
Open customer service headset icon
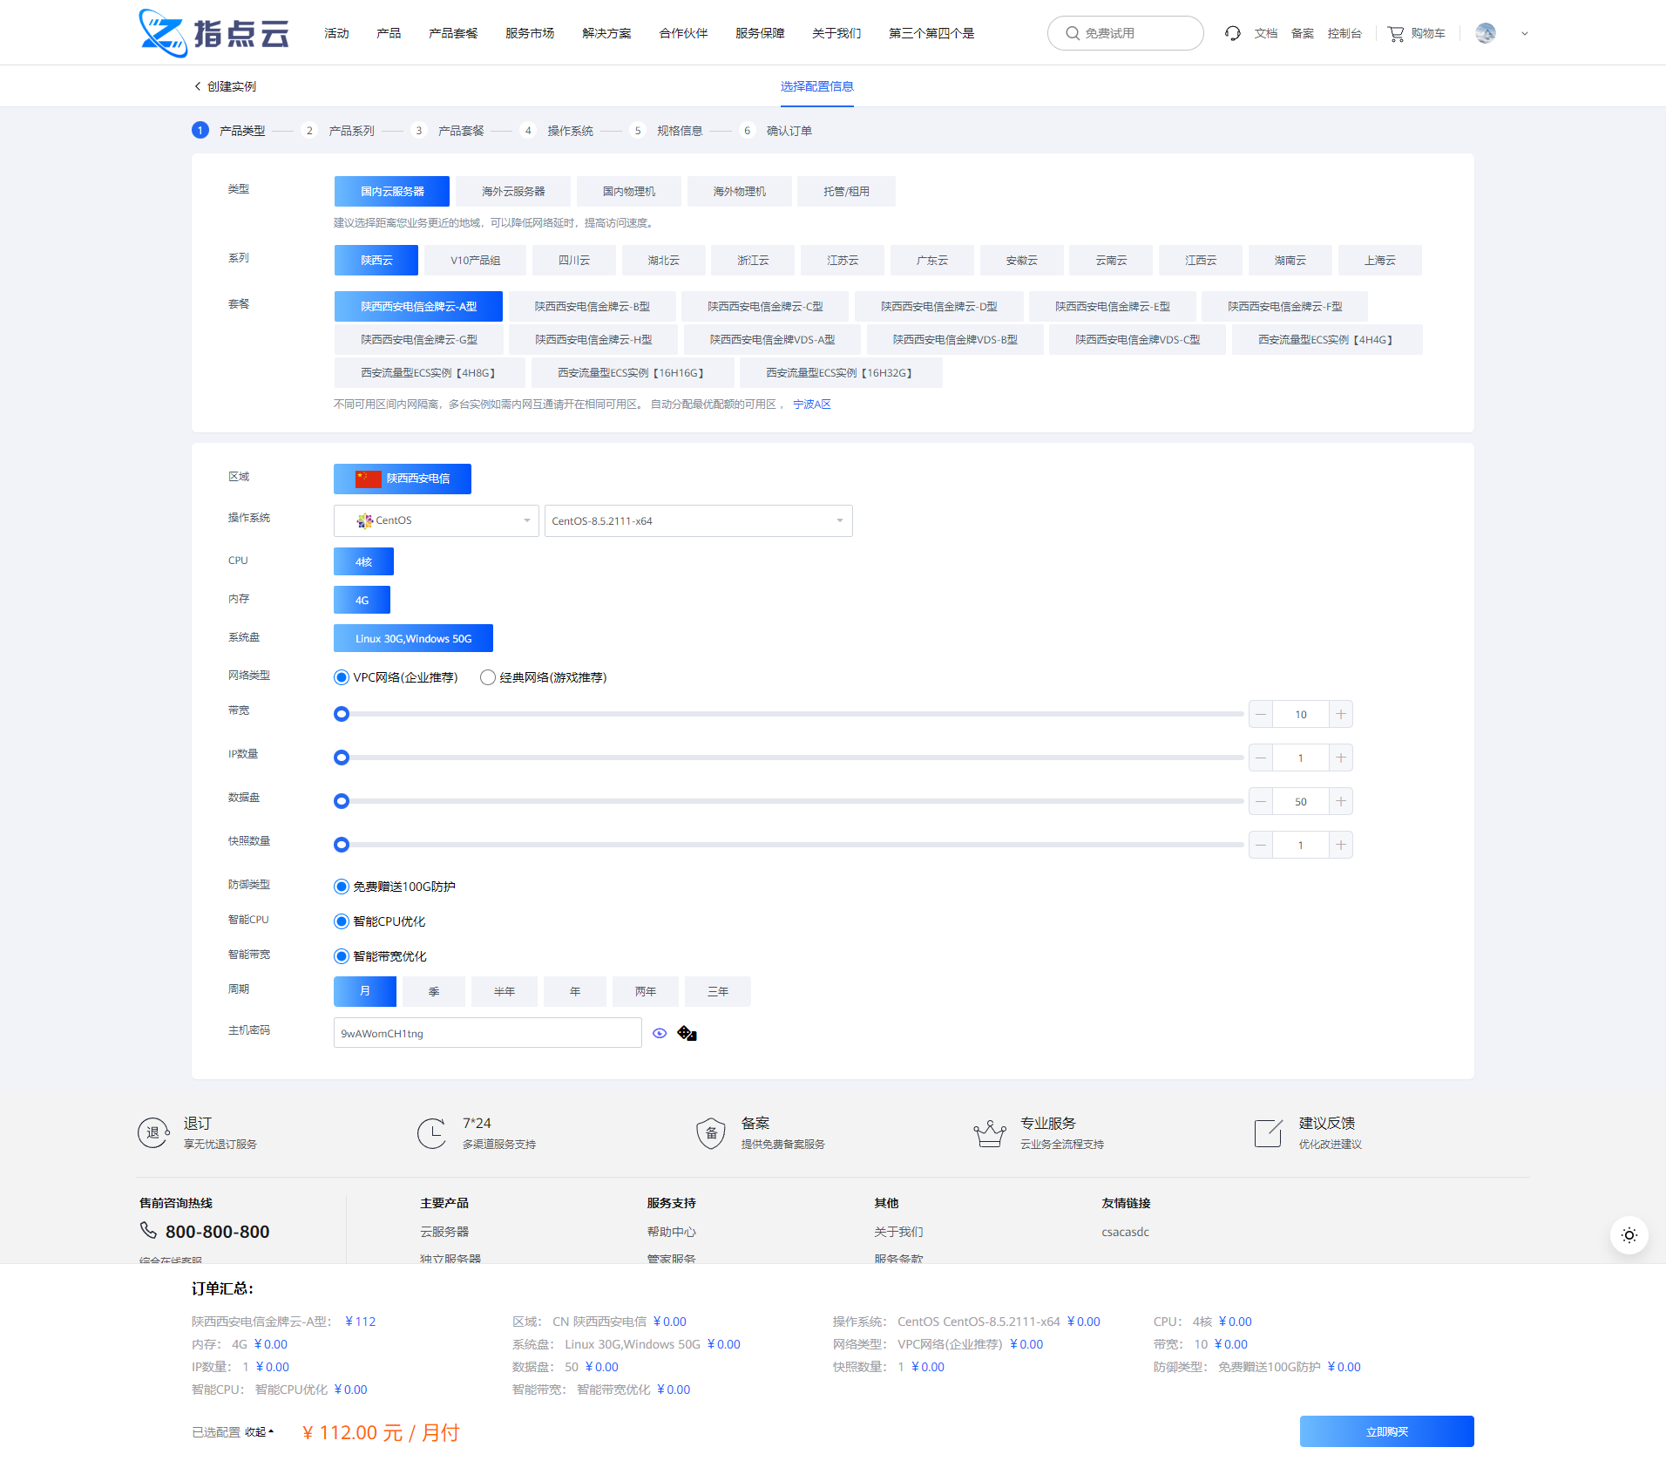pyautogui.click(x=1232, y=33)
